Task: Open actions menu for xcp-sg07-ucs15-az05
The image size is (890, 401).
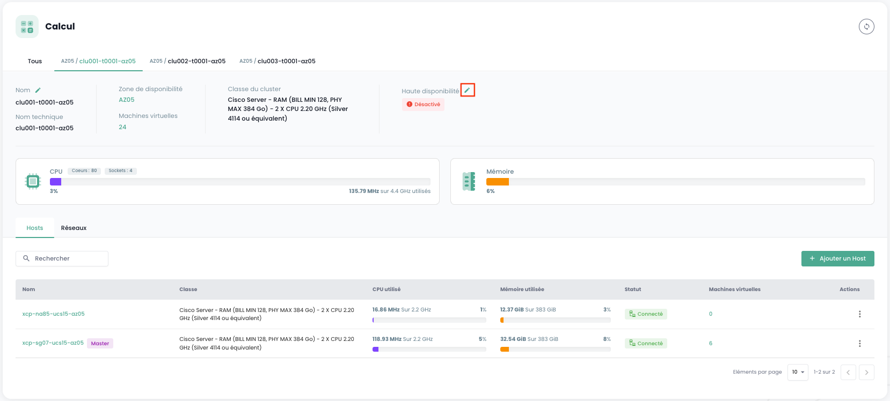Action: (x=859, y=344)
